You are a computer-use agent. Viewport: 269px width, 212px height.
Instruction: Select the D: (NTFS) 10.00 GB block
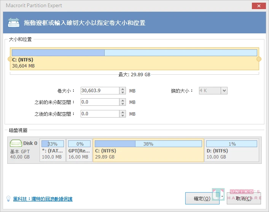click(x=232, y=150)
